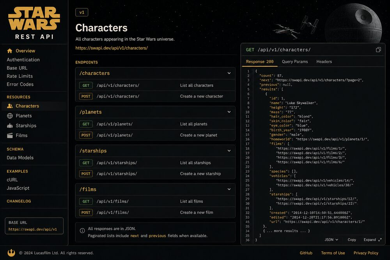This screenshot has height=260, width=390.
Task: Click "Create a new film" description
Action: click(197, 212)
